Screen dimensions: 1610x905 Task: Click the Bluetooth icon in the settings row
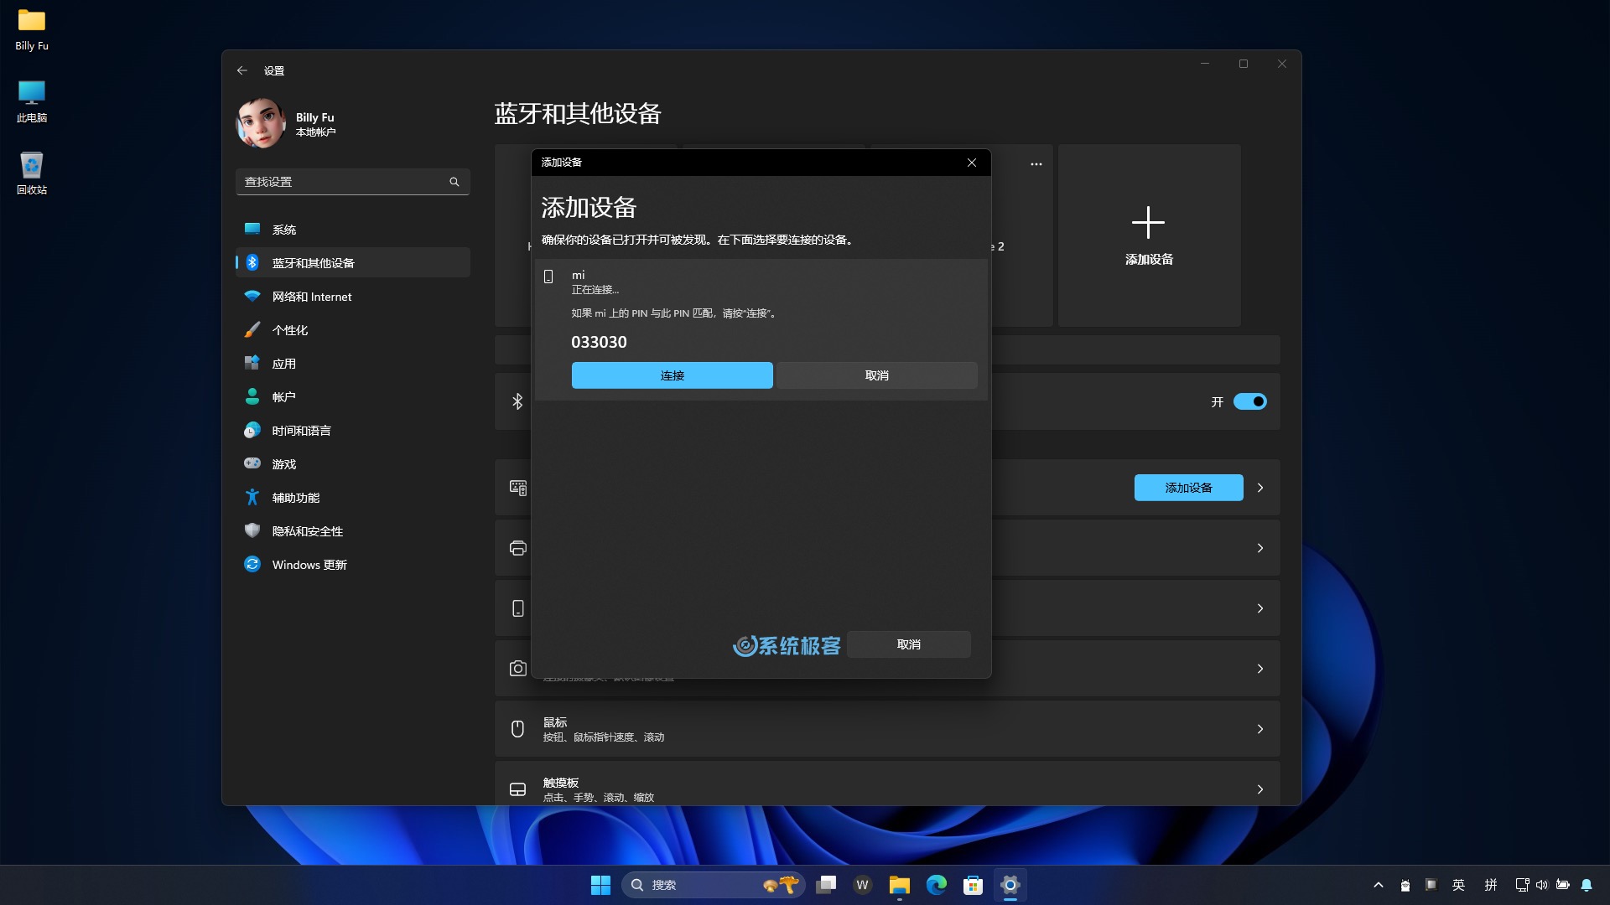pyautogui.click(x=517, y=401)
